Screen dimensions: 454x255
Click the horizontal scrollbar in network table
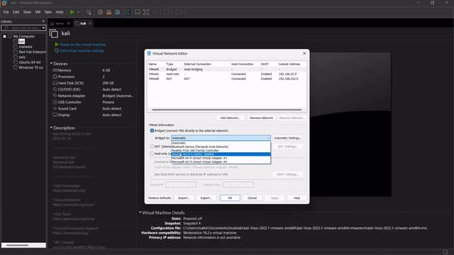(227, 110)
